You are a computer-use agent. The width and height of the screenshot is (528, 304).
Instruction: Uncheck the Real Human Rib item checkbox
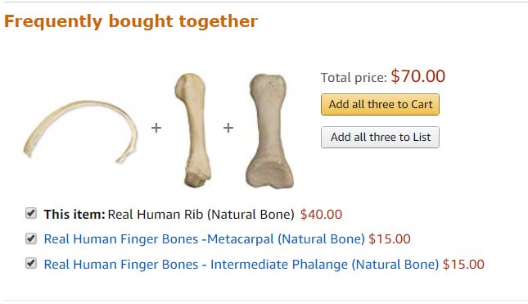(31, 213)
